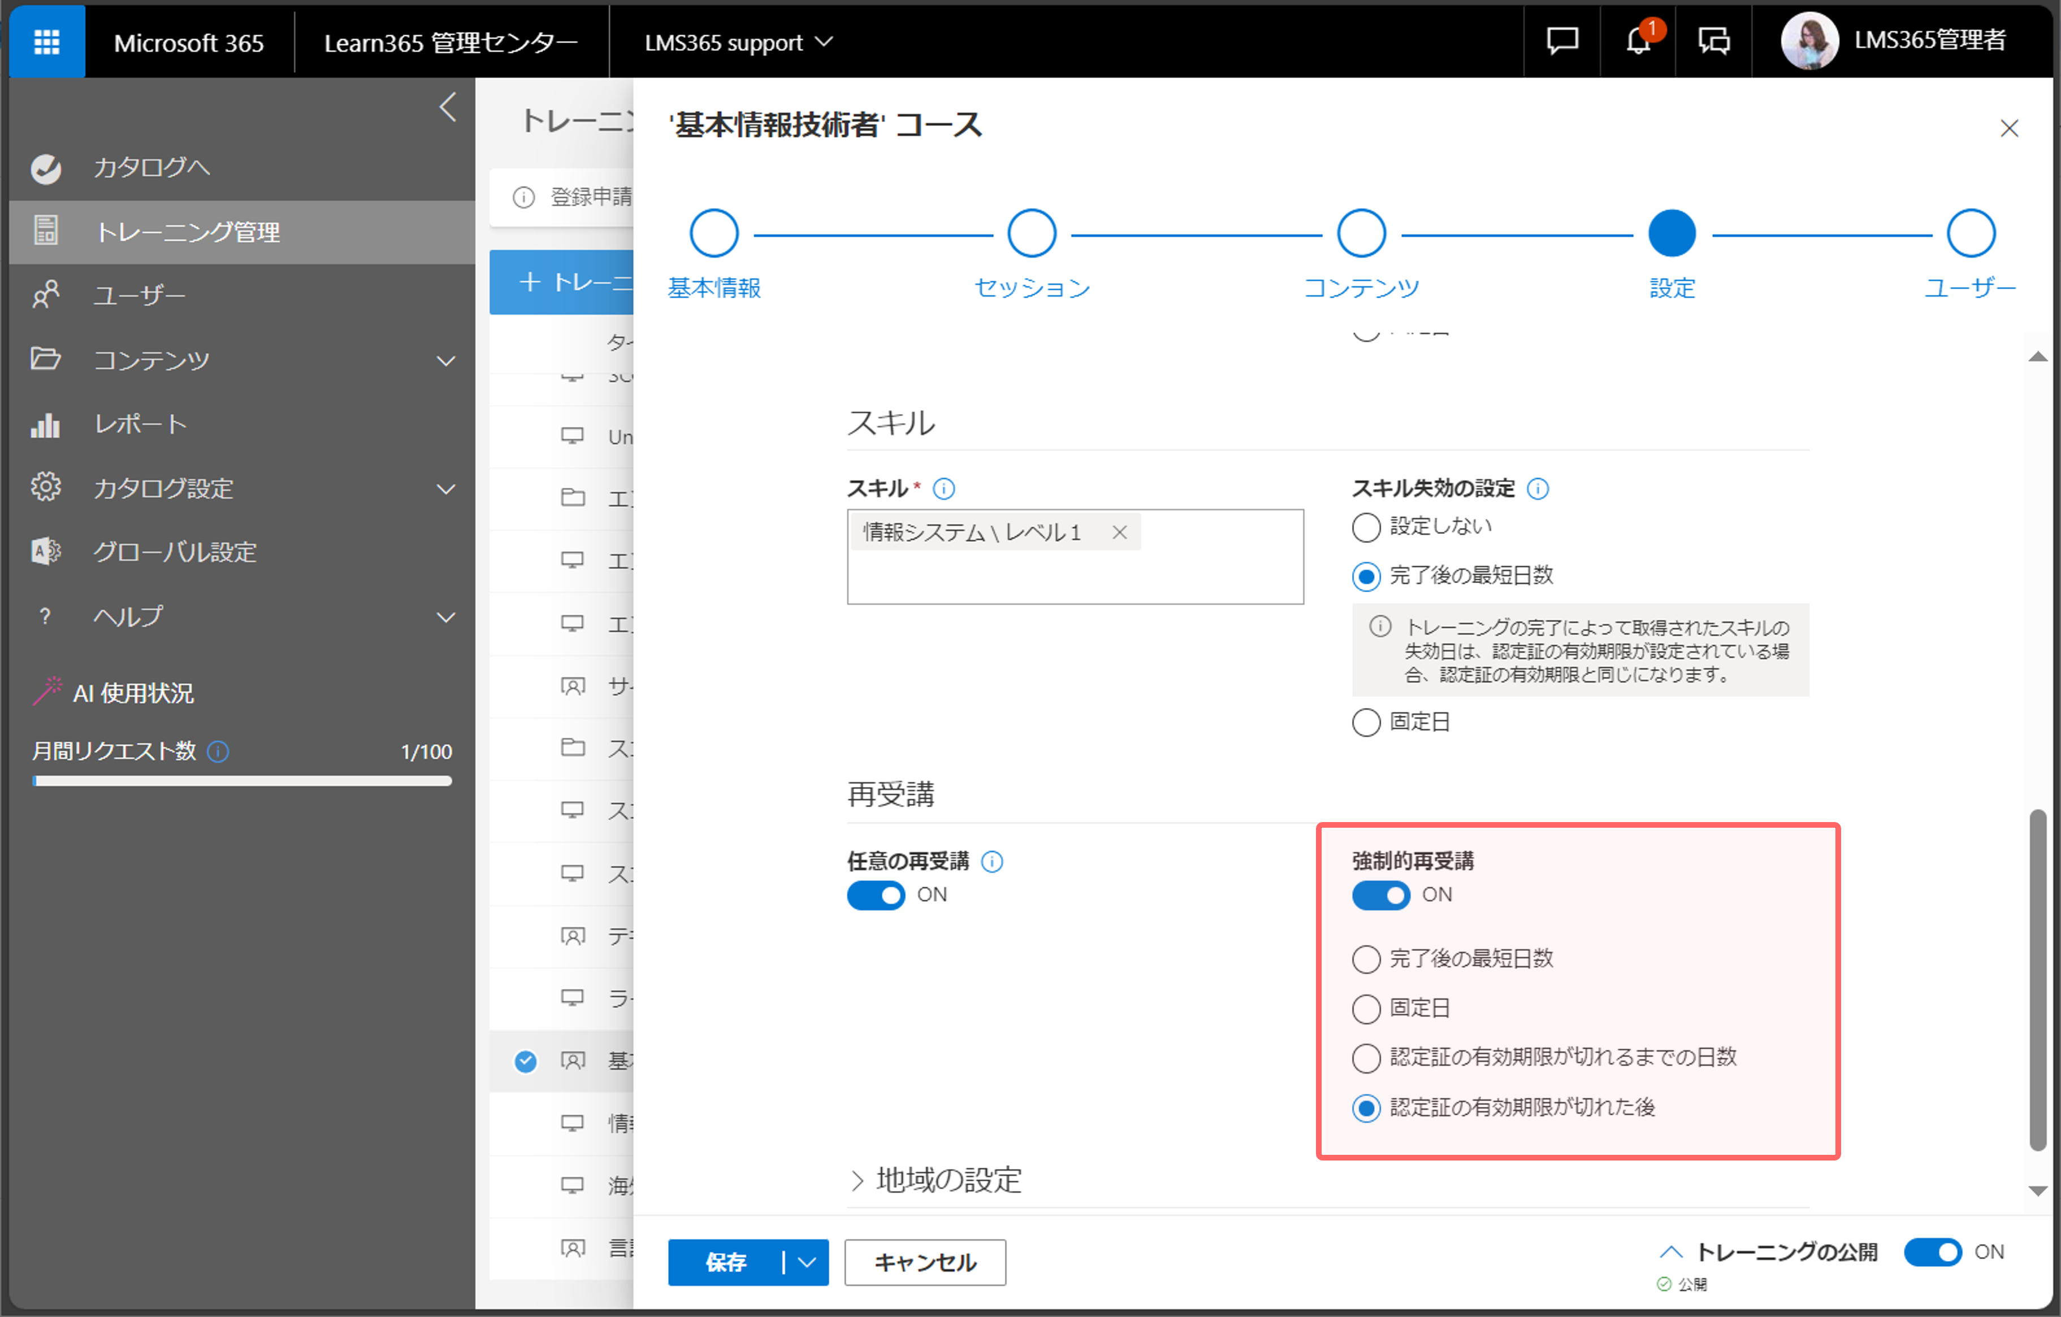
Task: Click the ユーザー people icon in sidebar
Action: point(45,295)
